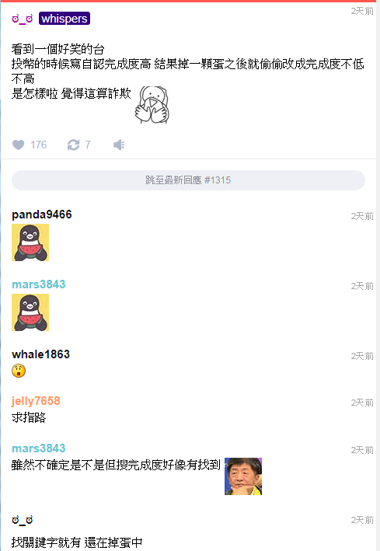Image resolution: width=380 pixels, height=551 pixels.
Task: Click the man's face reaction image
Action: [x=243, y=476]
